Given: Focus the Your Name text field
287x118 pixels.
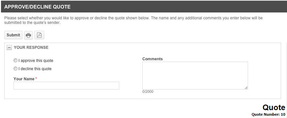Looking at the screenshot, I should (66, 86).
